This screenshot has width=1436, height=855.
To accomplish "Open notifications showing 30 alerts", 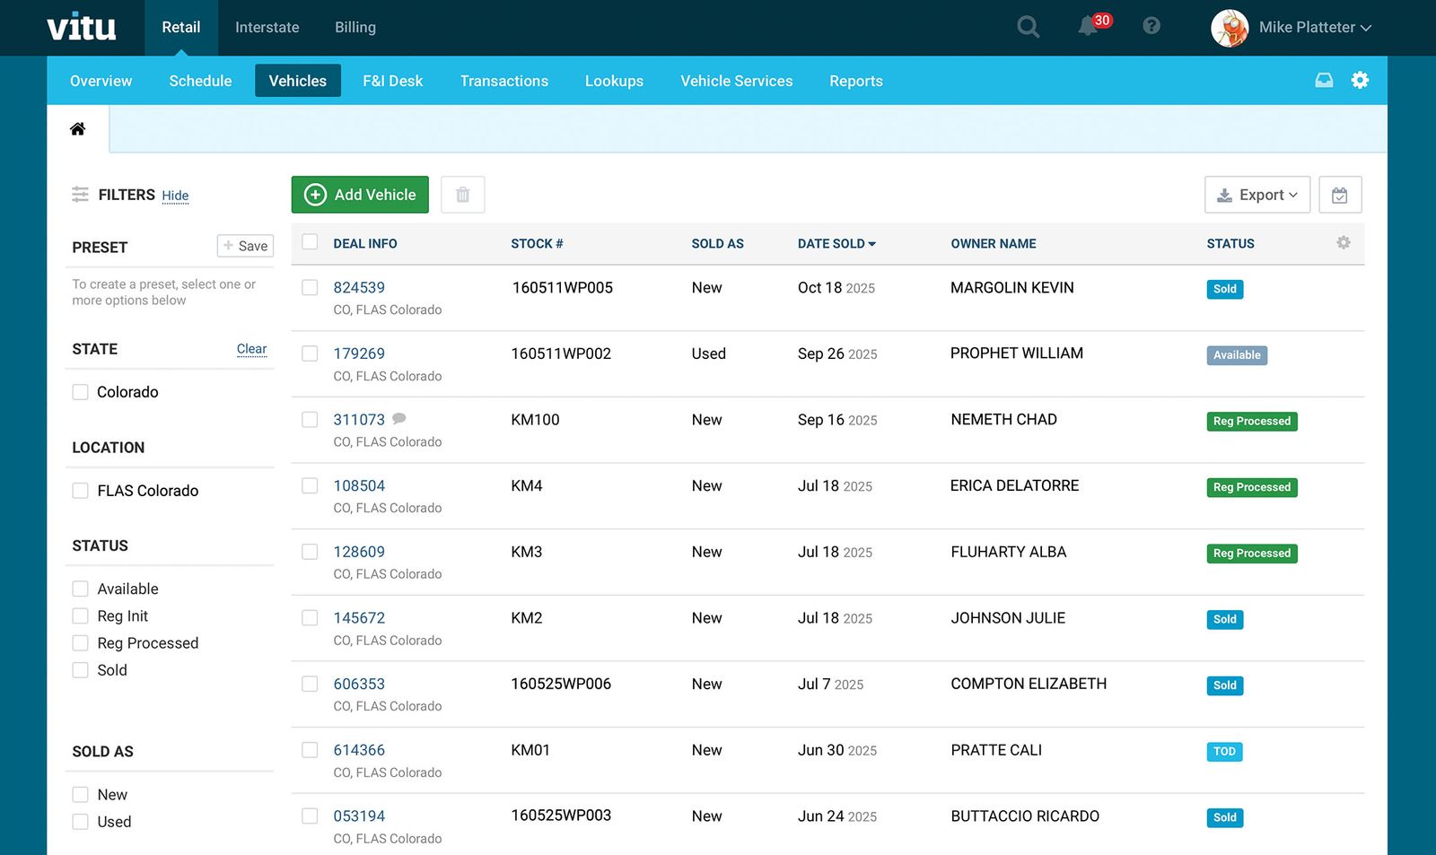I will [x=1087, y=27].
